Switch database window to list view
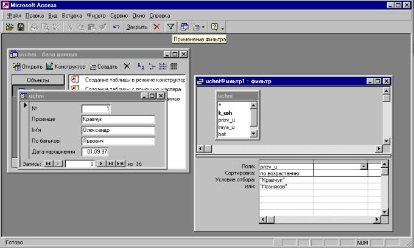 point(163,66)
